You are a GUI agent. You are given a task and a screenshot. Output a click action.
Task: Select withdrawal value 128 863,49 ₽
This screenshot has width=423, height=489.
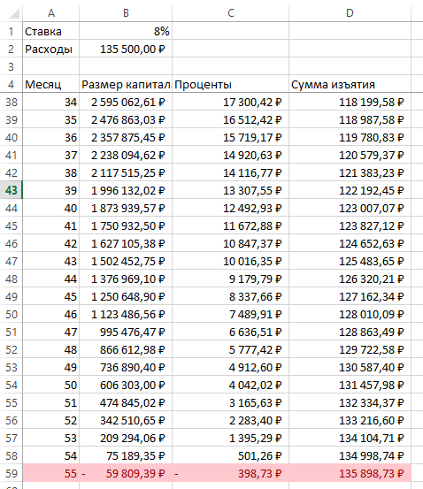coord(350,332)
